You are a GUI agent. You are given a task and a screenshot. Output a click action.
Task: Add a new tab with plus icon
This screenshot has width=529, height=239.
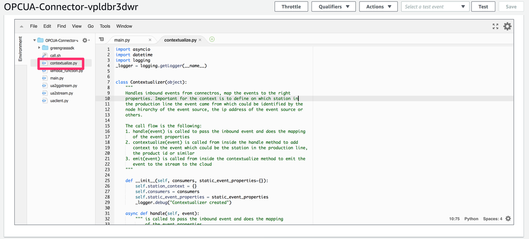tap(212, 40)
